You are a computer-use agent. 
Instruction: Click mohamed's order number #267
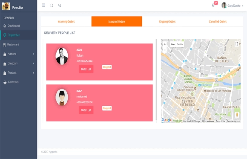pos(79,91)
